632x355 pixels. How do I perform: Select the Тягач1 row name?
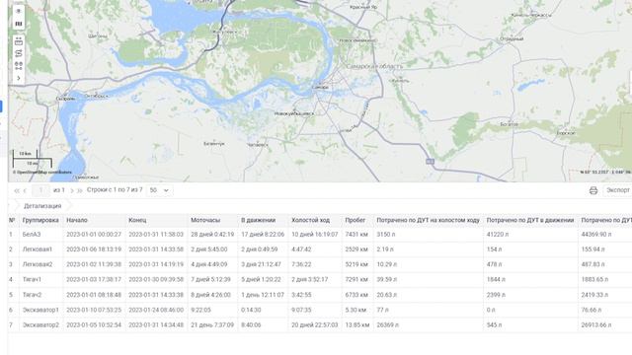point(32,279)
